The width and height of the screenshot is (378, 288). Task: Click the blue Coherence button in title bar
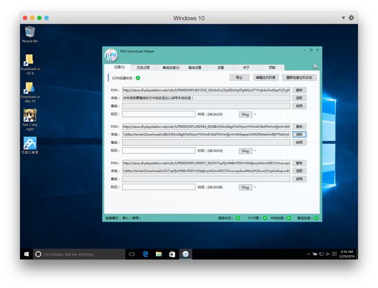point(47,18)
